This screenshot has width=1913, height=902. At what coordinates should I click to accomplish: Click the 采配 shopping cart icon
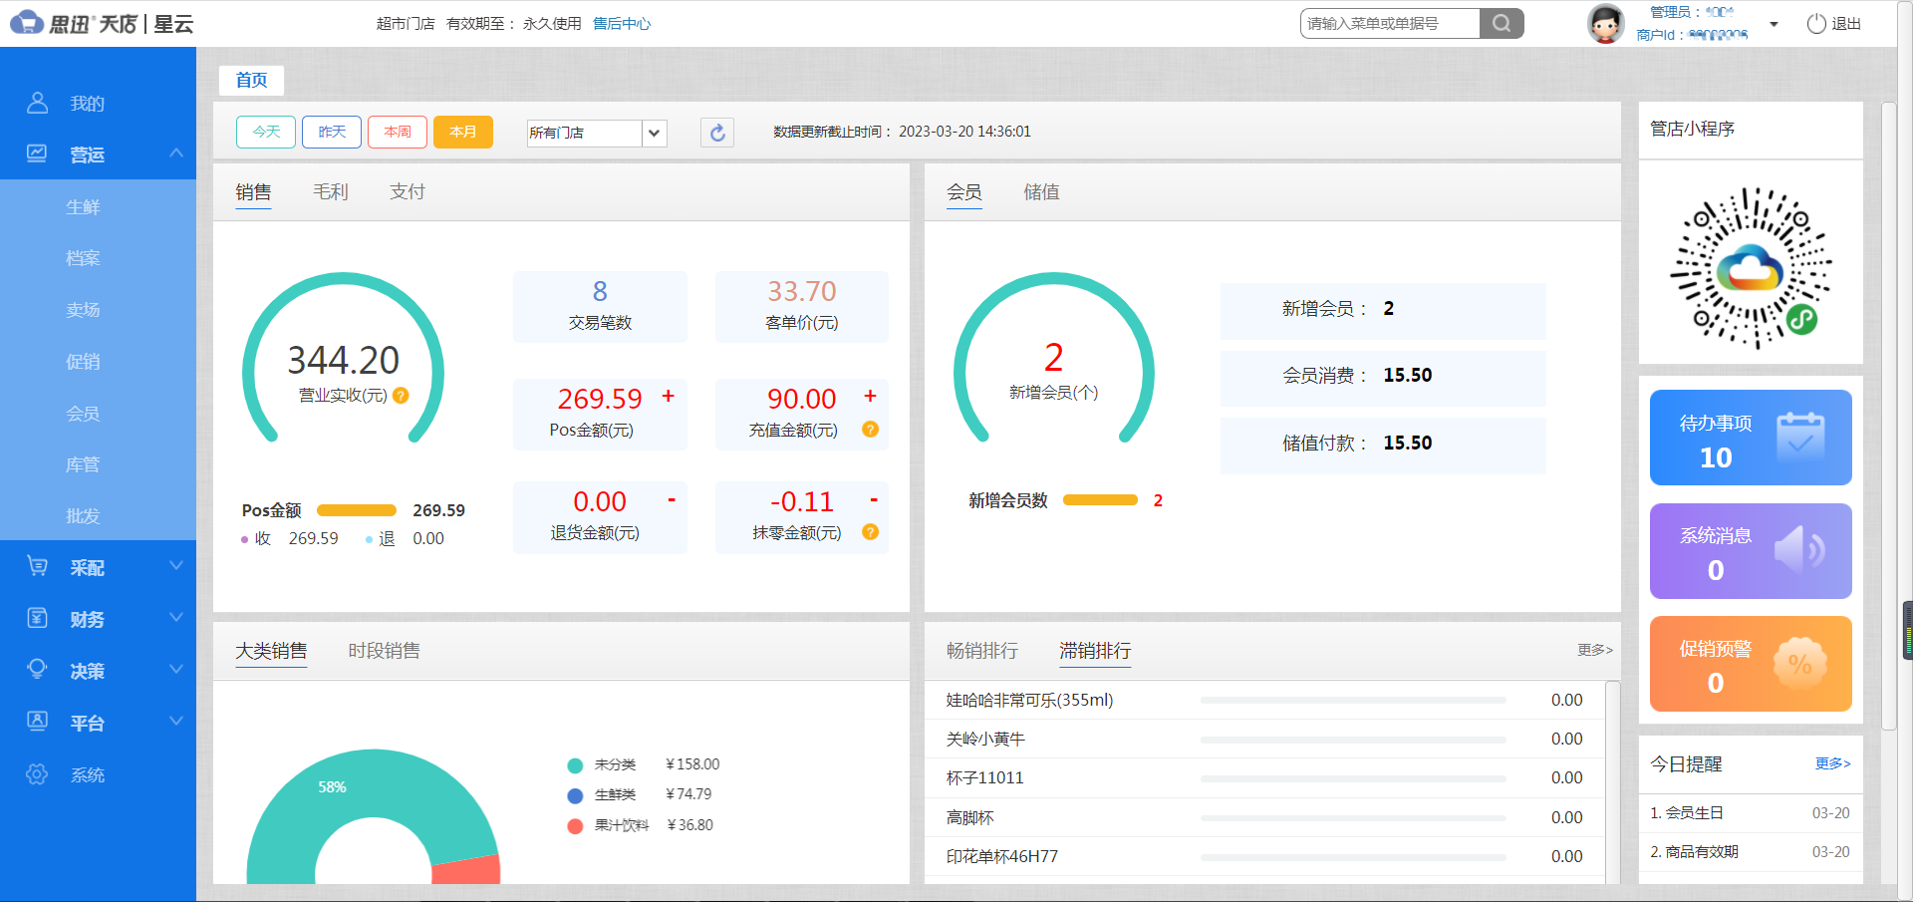38,566
